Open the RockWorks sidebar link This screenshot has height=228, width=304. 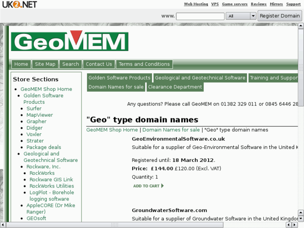tap(42, 173)
